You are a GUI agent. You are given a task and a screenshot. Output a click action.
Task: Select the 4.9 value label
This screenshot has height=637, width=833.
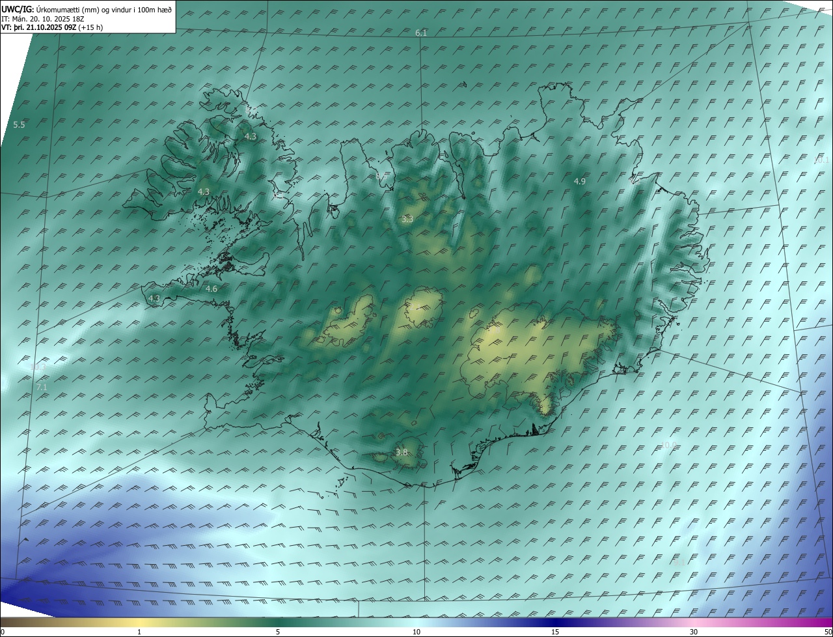click(580, 181)
